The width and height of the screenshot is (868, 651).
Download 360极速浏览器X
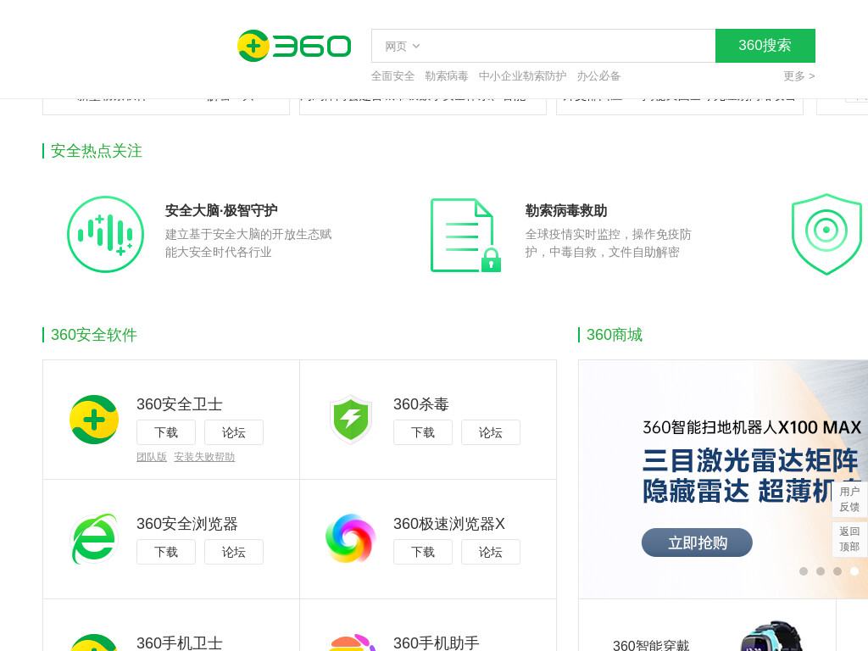point(423,552)
